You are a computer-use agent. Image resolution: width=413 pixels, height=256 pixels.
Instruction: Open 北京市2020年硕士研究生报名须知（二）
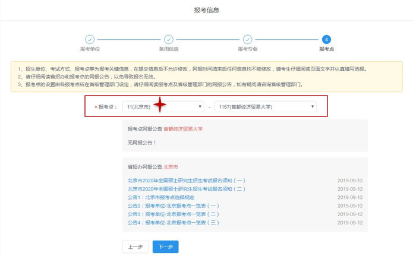click(186, 189)
